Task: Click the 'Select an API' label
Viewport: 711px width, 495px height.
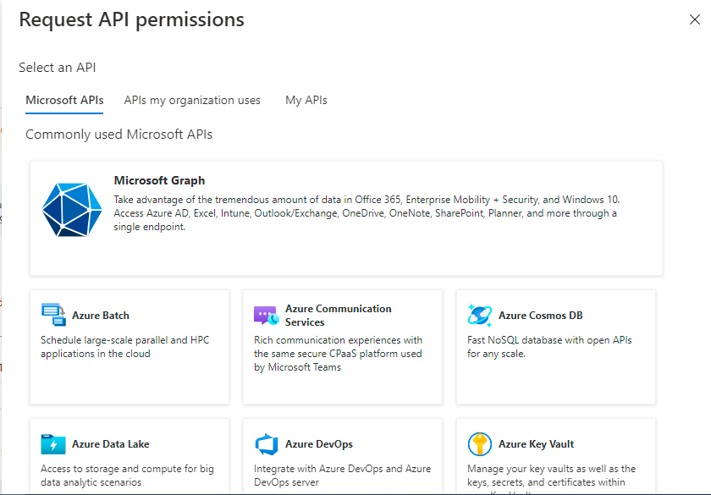Action: point(58,68)
